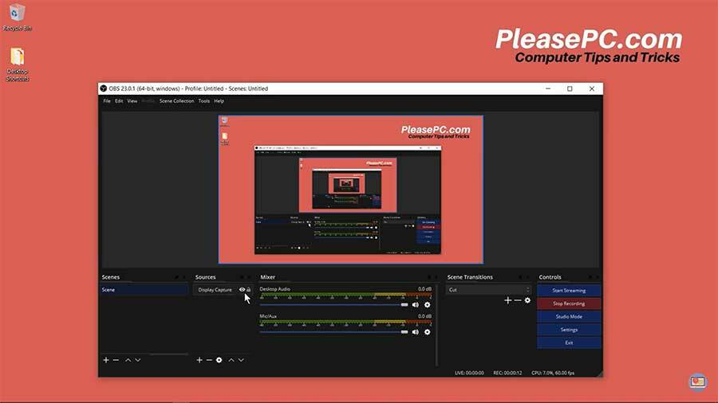This screenshot has height=403, width=718.
Task: Click the Sources panel title
Action: [x=205, y=277]
